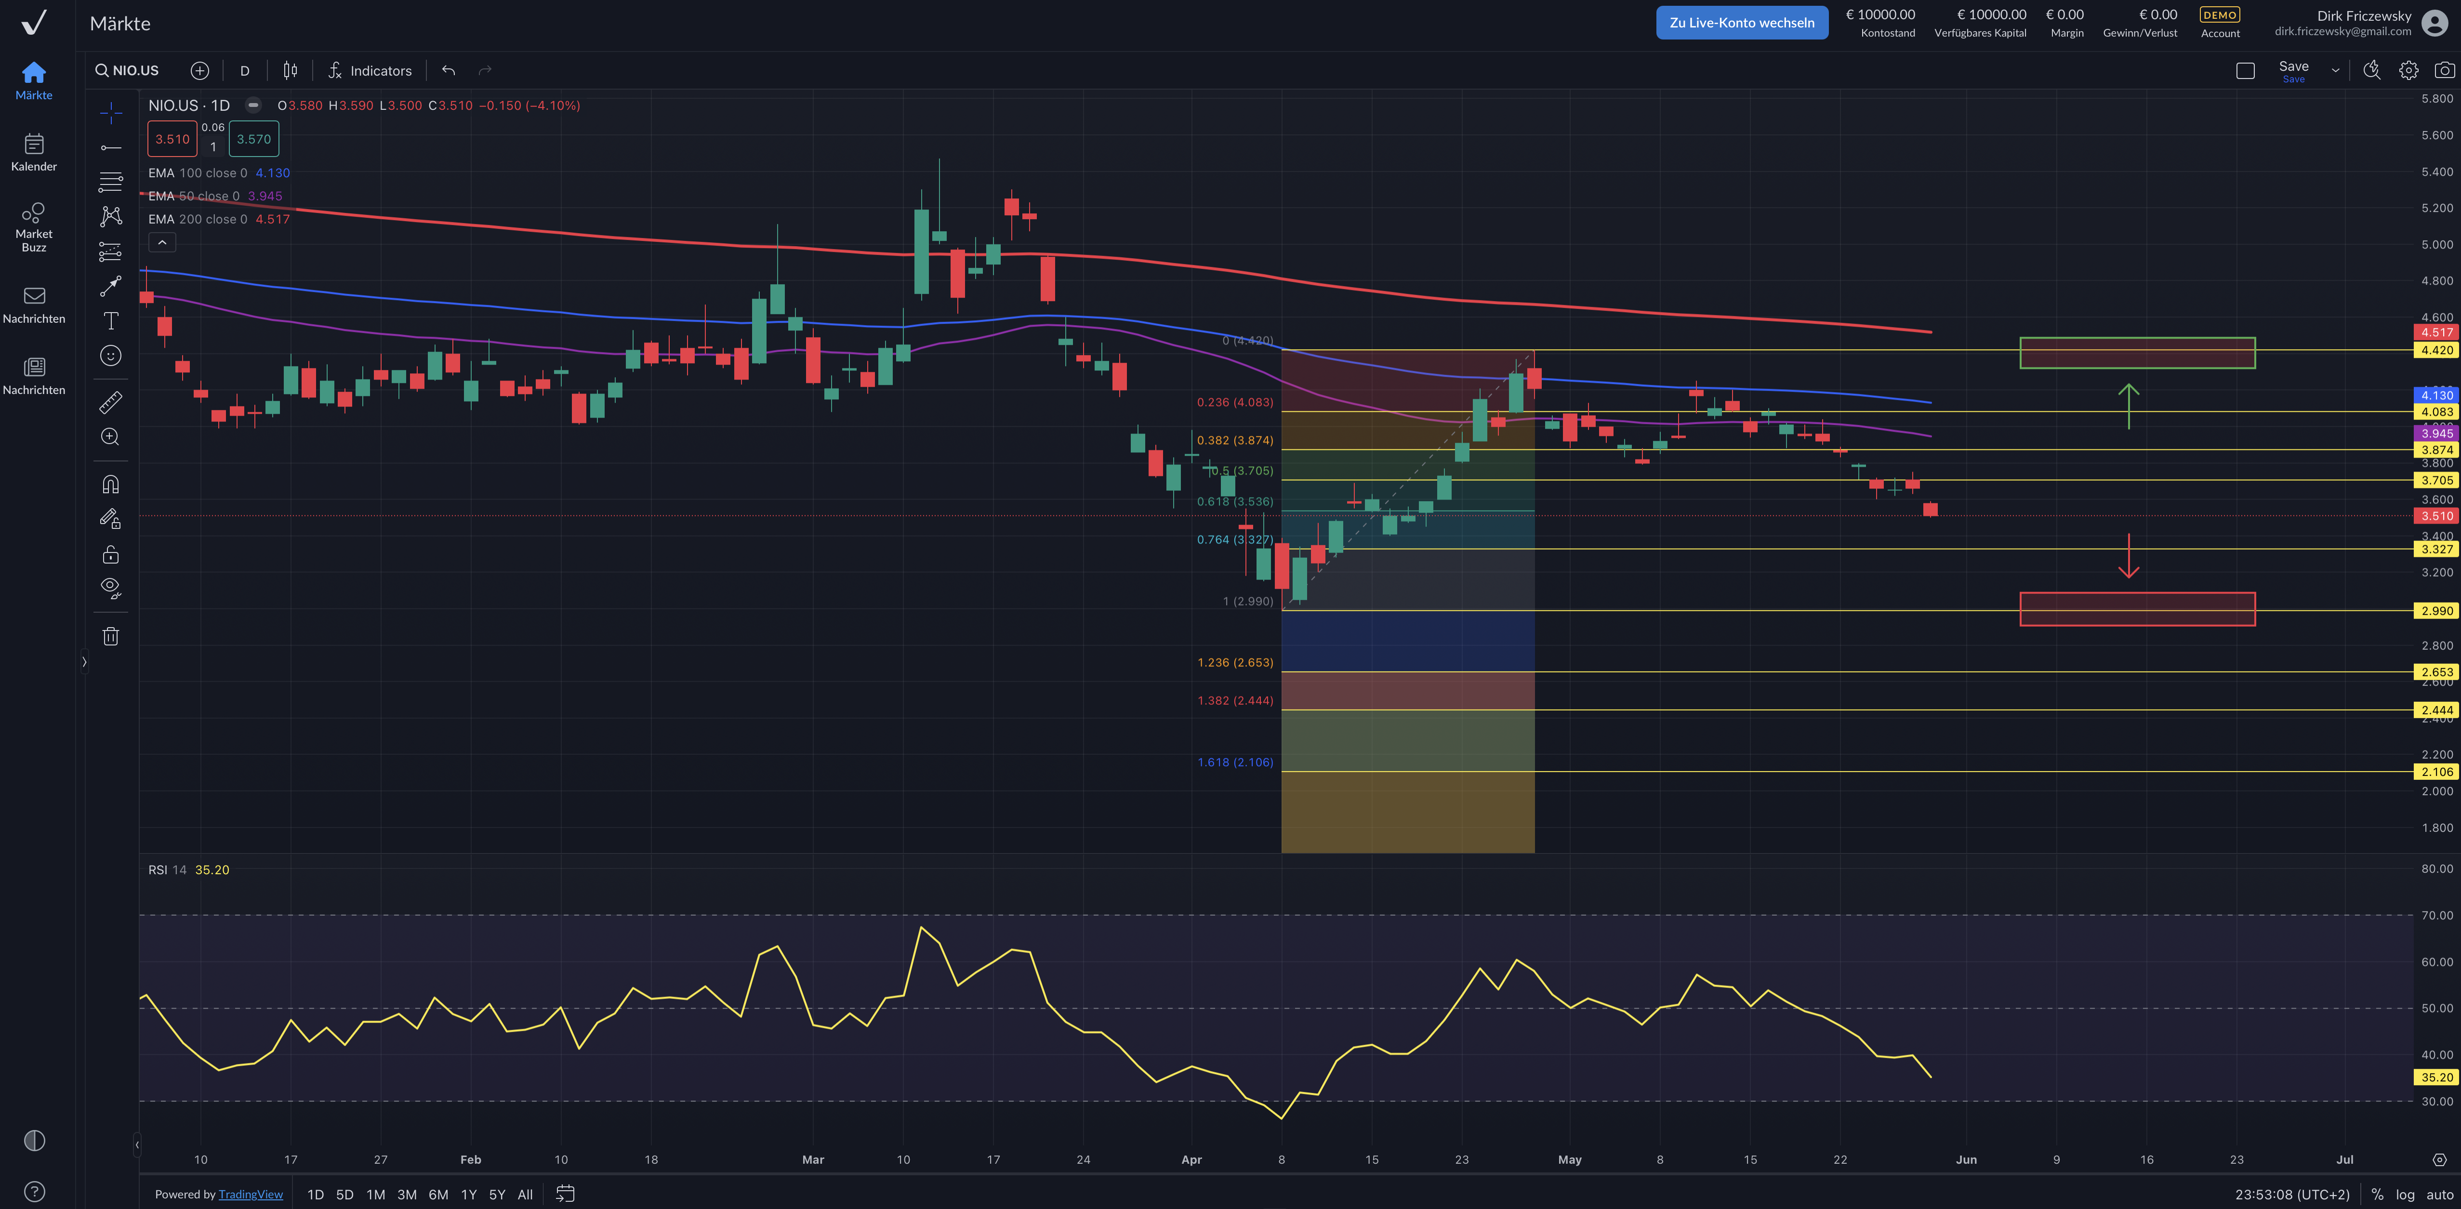2461x1209 pixels.
Task: Click the NIO.US symbol search field
Action: [x=135, y=71]
